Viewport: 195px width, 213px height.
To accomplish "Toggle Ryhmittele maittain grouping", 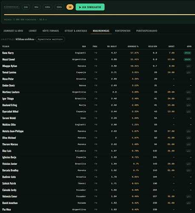I will coord(50,39).
